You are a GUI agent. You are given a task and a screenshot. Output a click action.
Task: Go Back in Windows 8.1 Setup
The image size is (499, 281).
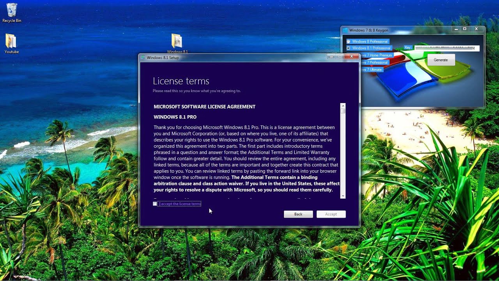[298, 214]
